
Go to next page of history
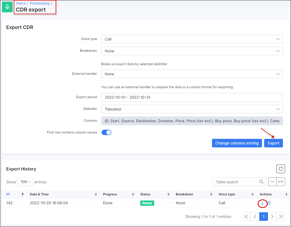click(272, 217)
